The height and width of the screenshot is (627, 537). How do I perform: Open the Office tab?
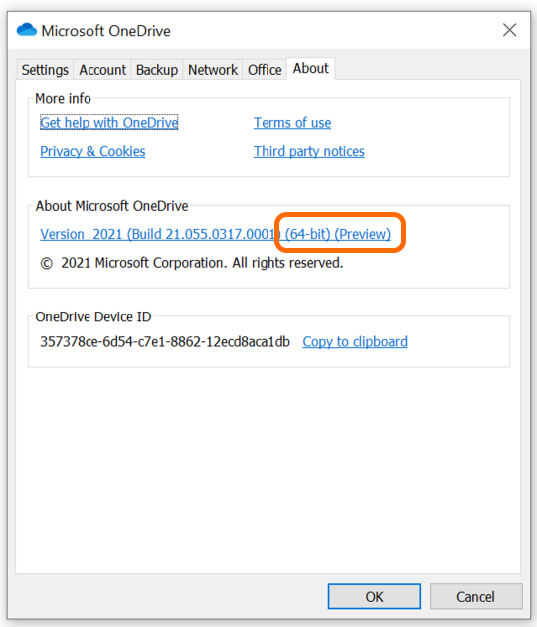pyautogui.click(x=265, y=70)
